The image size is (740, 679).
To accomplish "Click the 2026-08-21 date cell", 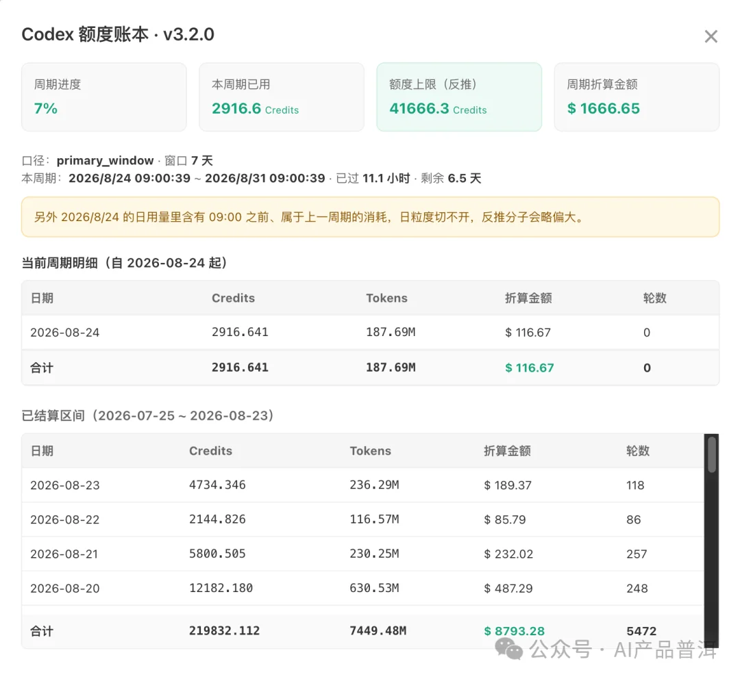I will tap(64, 554).
